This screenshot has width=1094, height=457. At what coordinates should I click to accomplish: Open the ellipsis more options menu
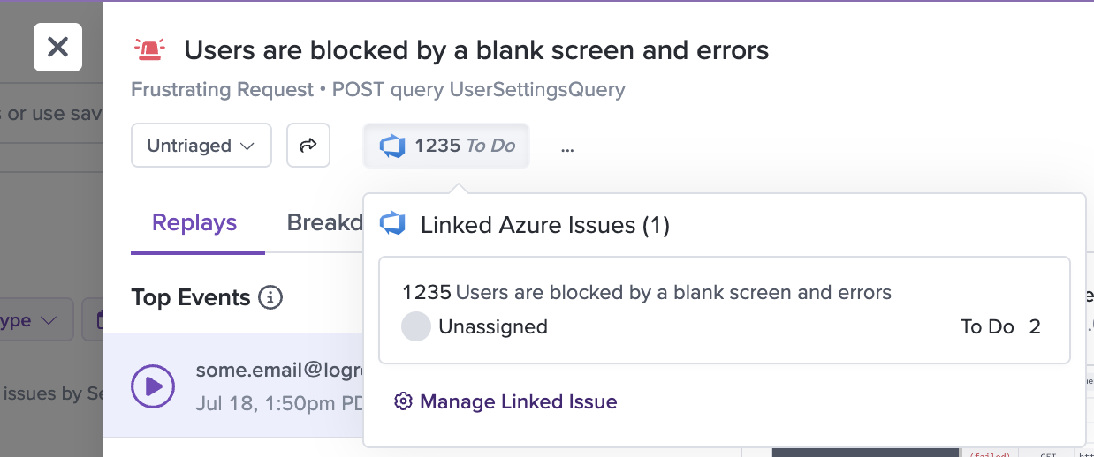(x=567, y=147)
